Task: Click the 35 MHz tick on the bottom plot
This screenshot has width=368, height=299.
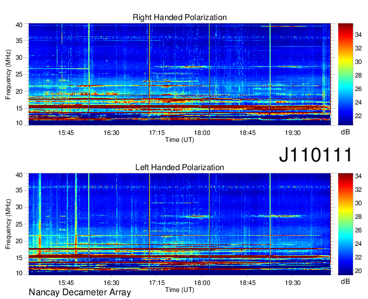Action: (19, 190)
